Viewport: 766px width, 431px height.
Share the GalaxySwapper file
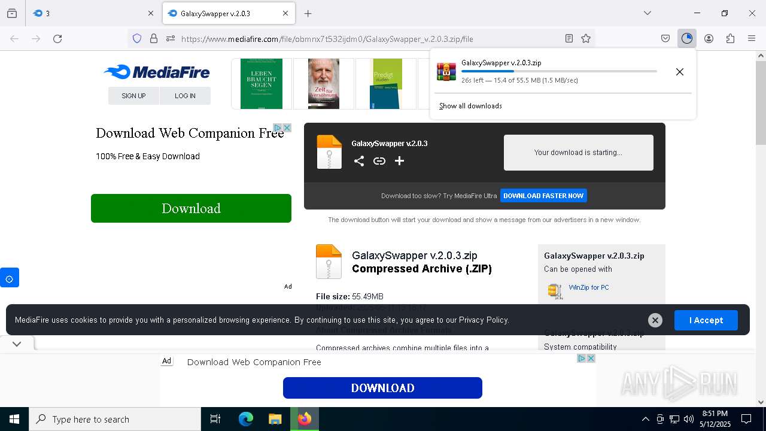click(x=358, y=161)
